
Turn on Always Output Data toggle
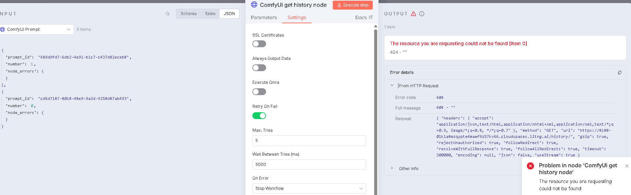point(259,68)
